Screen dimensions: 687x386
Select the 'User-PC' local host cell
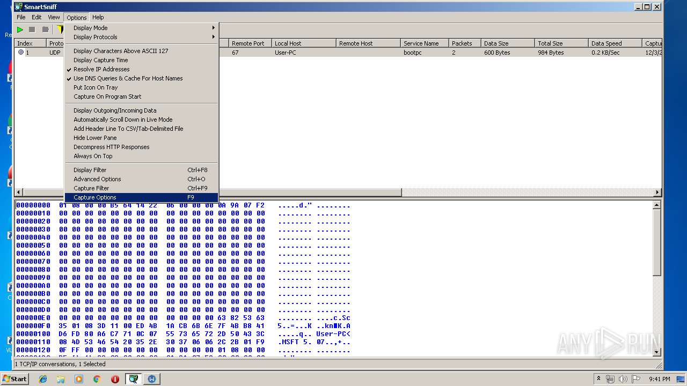pyautogui.click(x=286, y=53)
